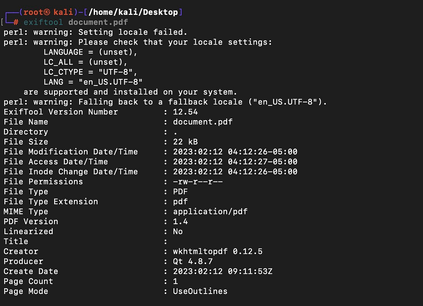
Task: Click the File Size value 22 kB
Action: pyautogui.click(x=185, y=142)
